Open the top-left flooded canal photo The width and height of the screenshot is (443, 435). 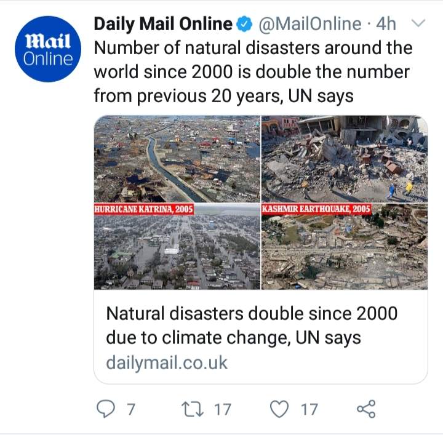pos(177,159)
